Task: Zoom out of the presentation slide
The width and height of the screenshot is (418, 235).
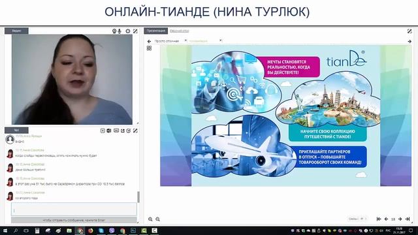Action: click(158, 219)
